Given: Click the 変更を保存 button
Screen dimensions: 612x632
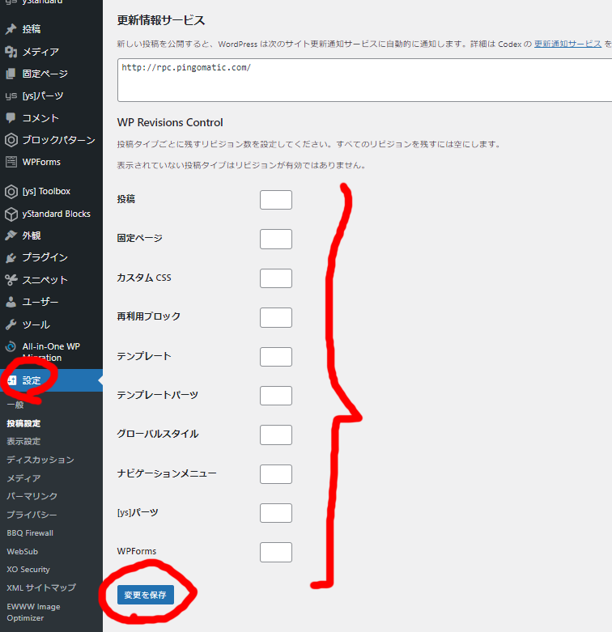Looking at the screenshot, I should (x=146, y=595).
